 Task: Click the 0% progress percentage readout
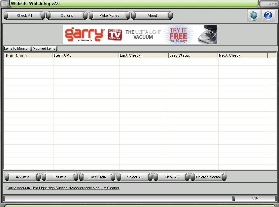point(255,198)
